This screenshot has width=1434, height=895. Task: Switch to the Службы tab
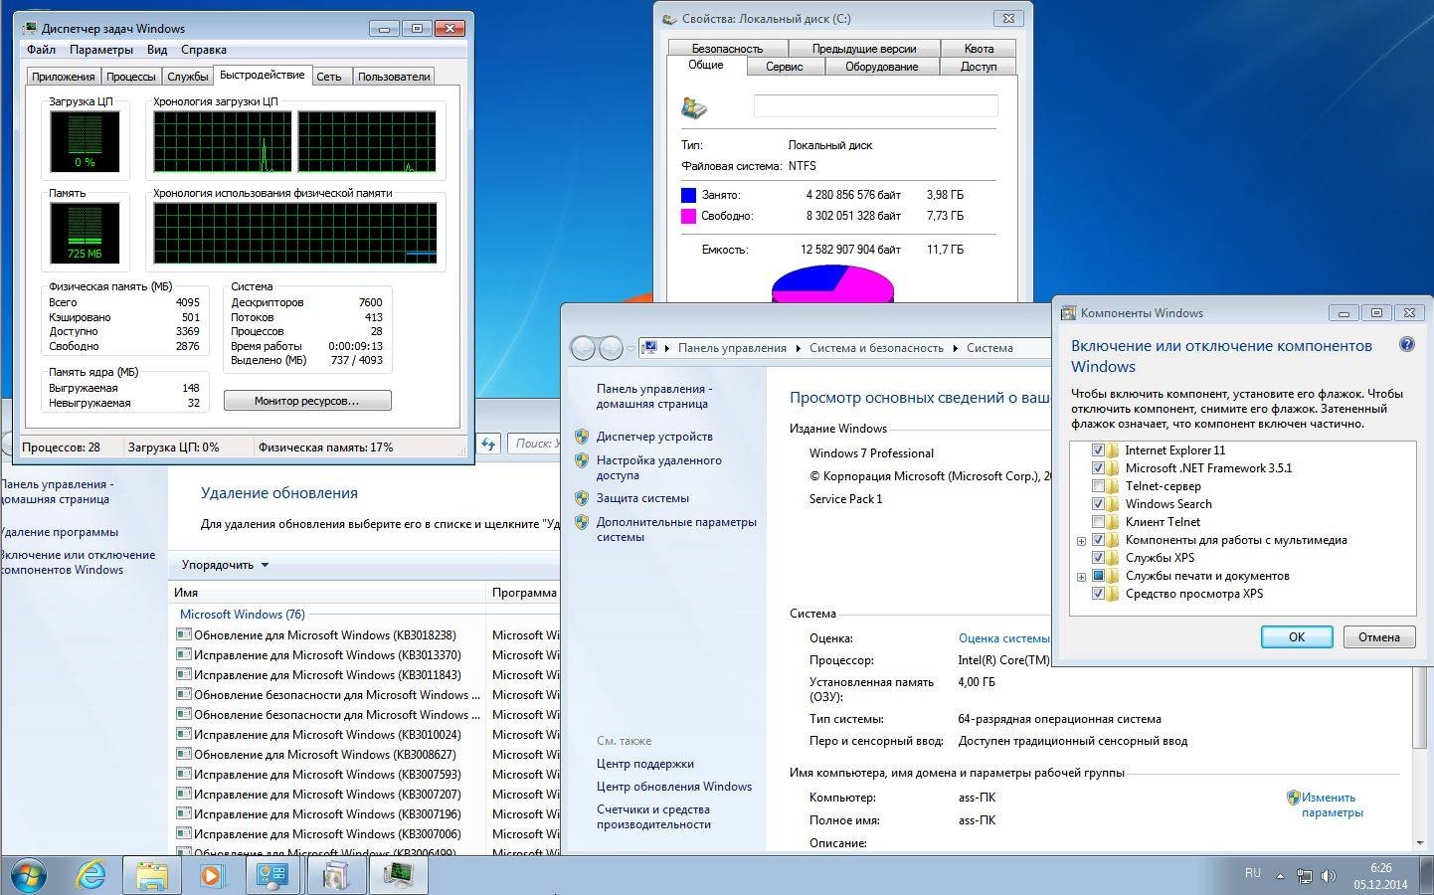(x=188, y=76)
